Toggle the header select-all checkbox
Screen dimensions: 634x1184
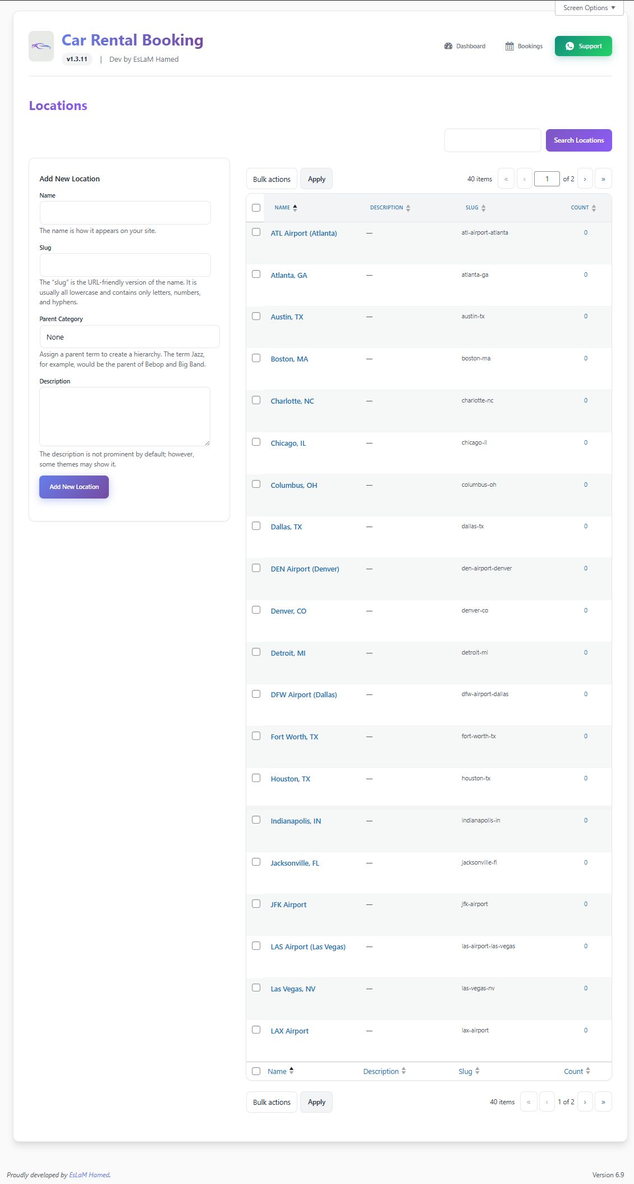tap(256, 208)
